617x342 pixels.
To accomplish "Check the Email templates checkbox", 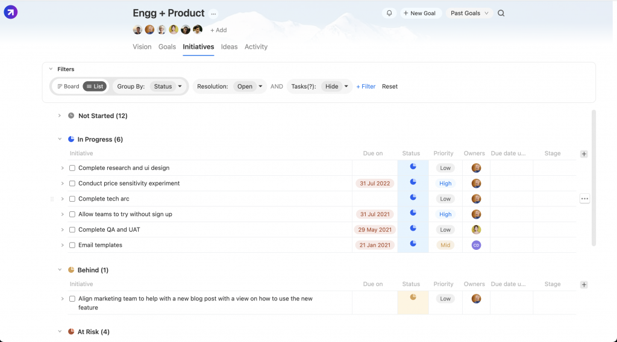I will click(72, 245).
